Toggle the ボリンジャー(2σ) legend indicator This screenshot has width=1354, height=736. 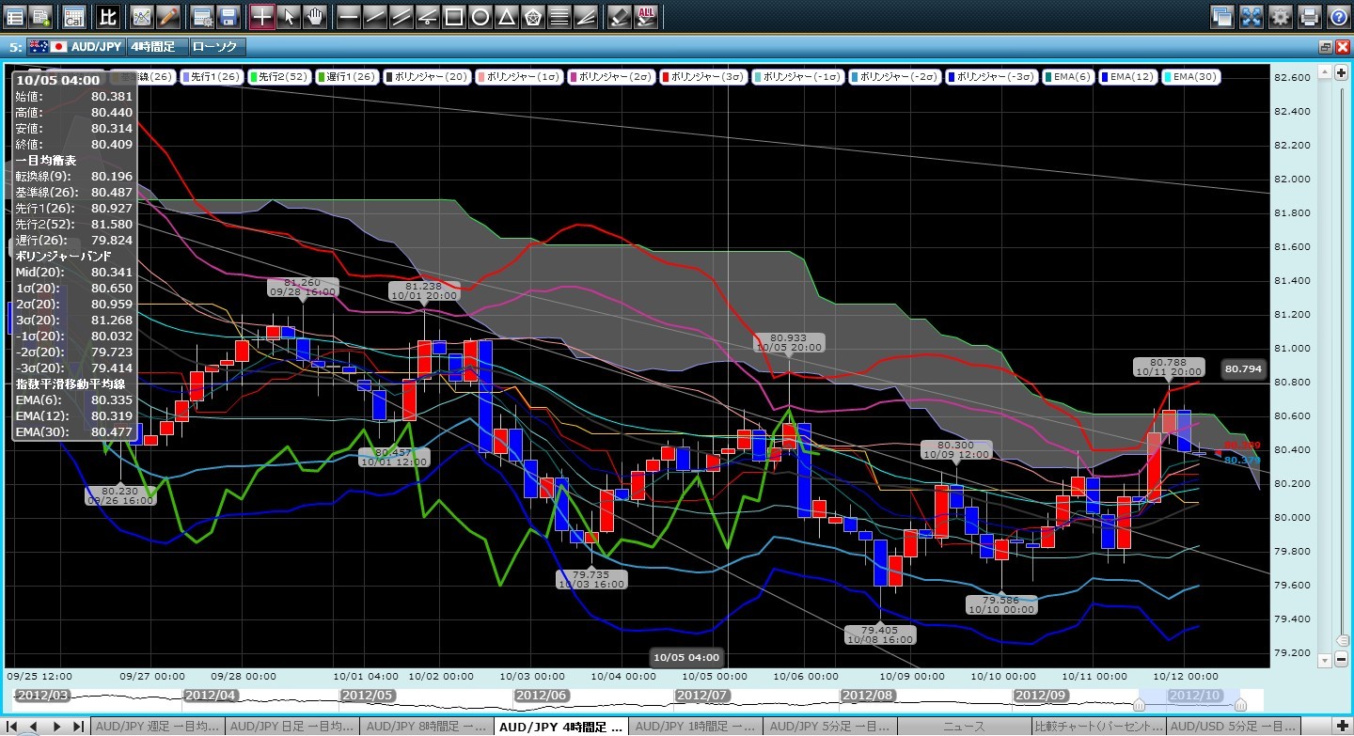[612, 77]
